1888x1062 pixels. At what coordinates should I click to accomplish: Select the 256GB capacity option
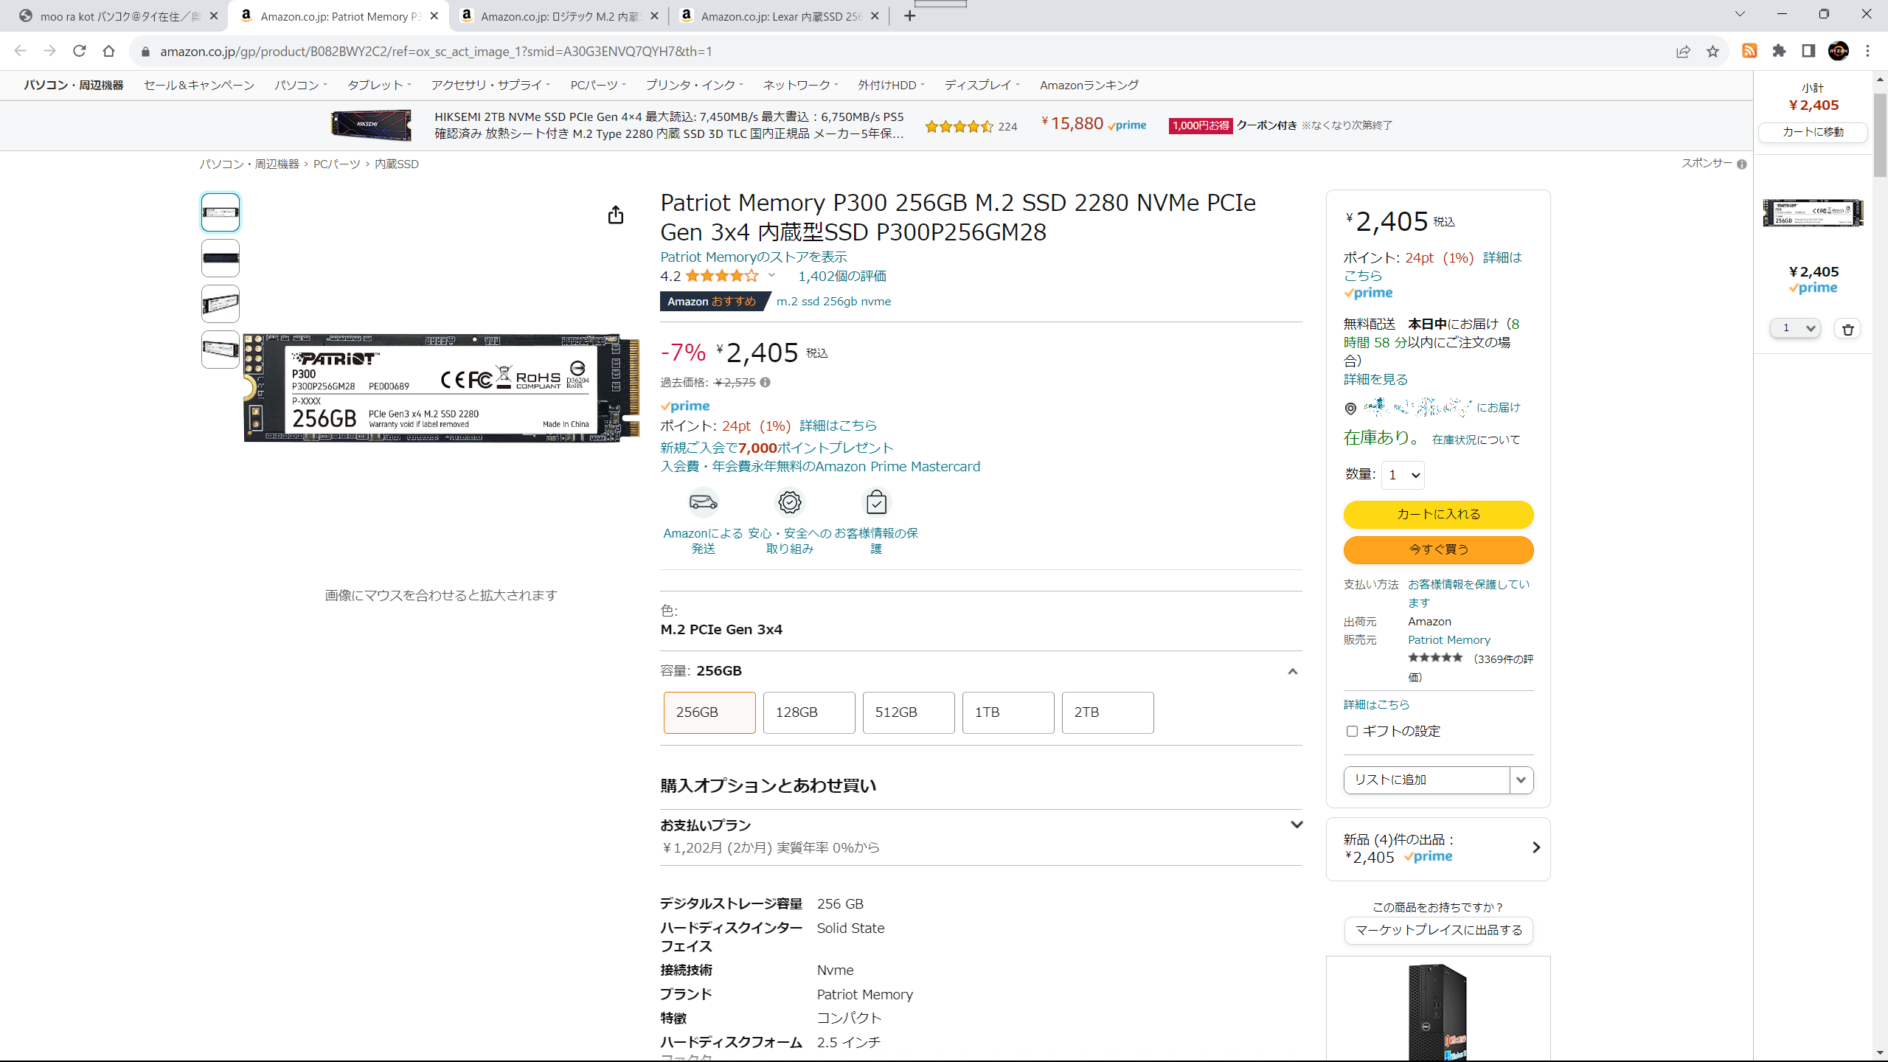(x=709, y=712)
